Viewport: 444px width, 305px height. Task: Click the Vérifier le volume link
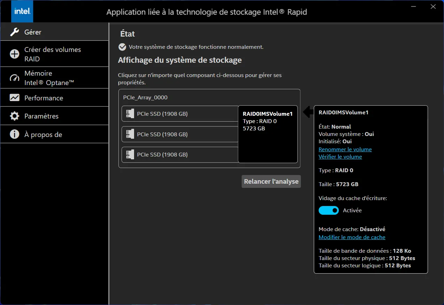pos(340,157)
